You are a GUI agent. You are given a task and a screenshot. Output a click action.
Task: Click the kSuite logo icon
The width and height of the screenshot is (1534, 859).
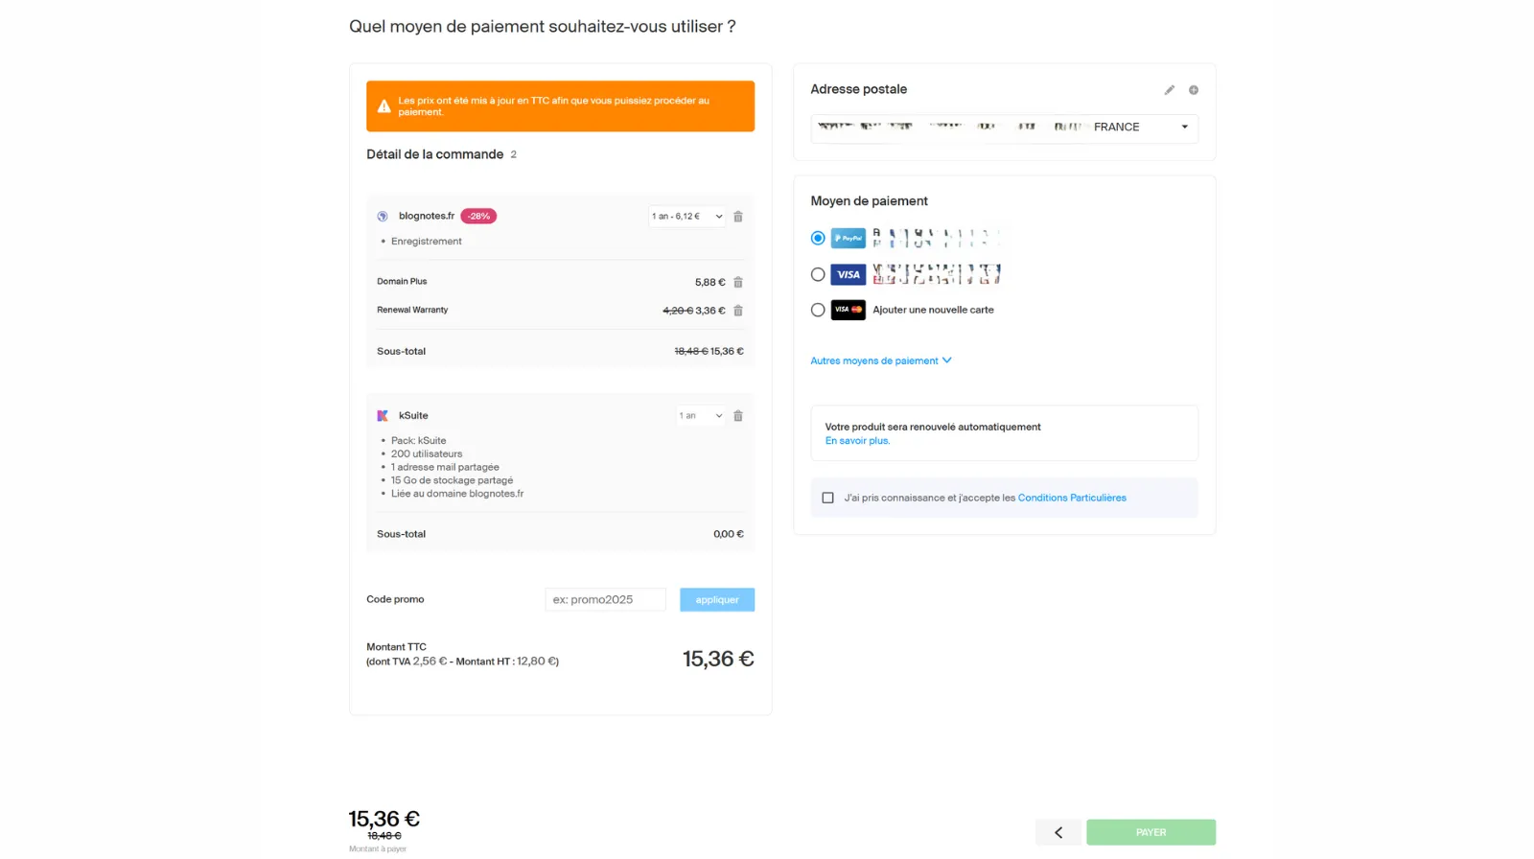coord(383,416)
